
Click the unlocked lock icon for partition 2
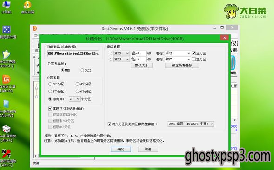coord(133,59)
